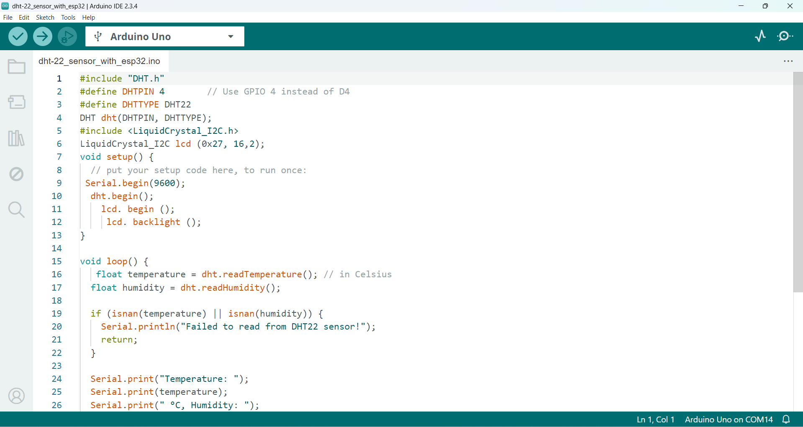Image resolution: width=803 pixels, height=427 pixels.
Task: Open the Help menu
Action: 89,18
